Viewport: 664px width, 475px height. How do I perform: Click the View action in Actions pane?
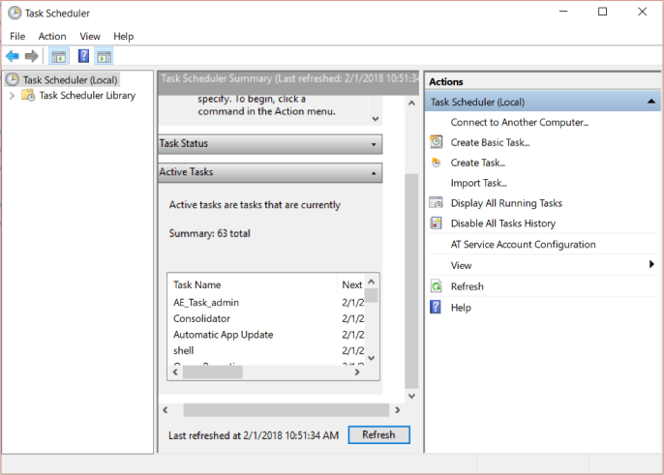[x=461, y=265]
